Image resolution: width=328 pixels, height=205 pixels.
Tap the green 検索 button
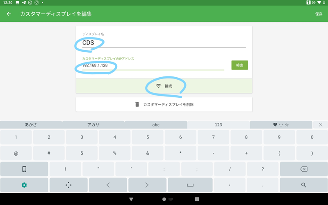[x=239, y=65]
